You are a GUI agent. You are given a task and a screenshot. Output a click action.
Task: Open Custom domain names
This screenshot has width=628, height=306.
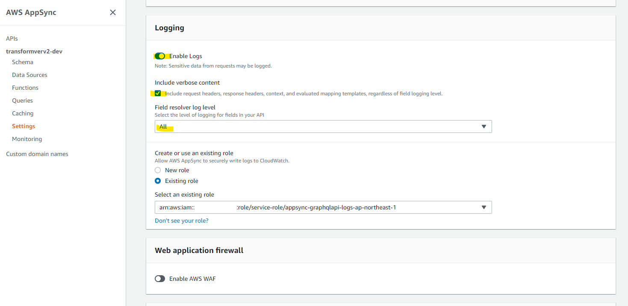37,154
